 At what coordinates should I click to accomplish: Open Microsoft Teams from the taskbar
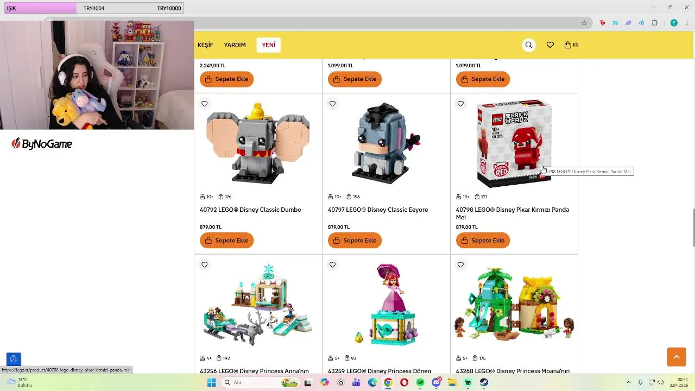coord(356,382)
